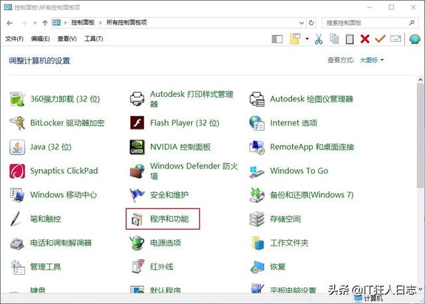This screenshot has width=425, height=304.
Task: Open 笔和触控 pen icon
Action: pyautogui.click(x=16, y=218)
